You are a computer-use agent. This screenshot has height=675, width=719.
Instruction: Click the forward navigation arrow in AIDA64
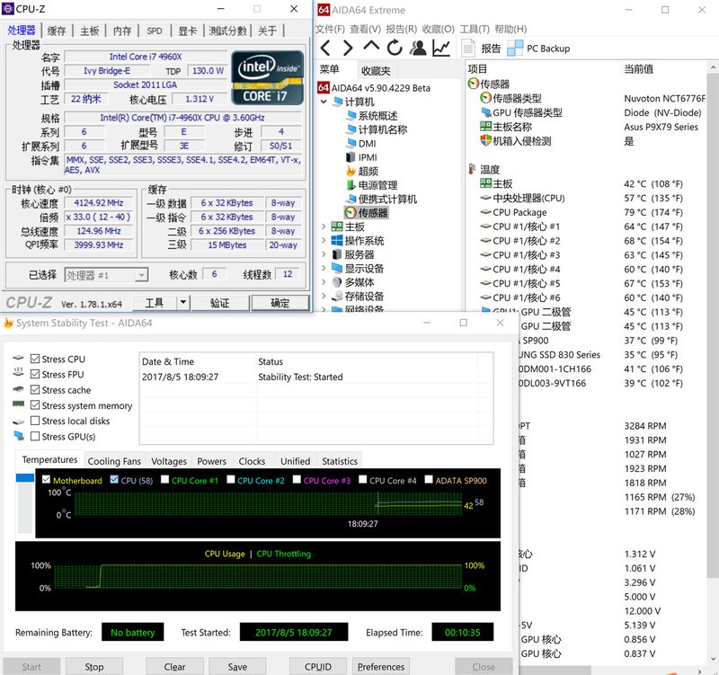pyautogui.click(x=348, y=48)
